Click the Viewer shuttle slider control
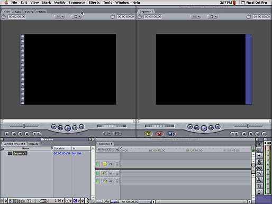This screenshot has height=204, width=272. pos(24,126)
